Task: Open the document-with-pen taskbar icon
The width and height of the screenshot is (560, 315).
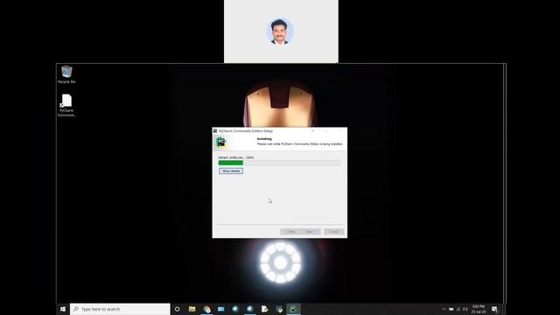Action: coord(264,309)
